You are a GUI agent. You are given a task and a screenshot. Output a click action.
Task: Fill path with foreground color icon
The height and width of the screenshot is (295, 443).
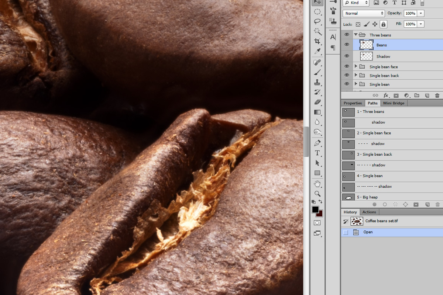pos(374,204)
